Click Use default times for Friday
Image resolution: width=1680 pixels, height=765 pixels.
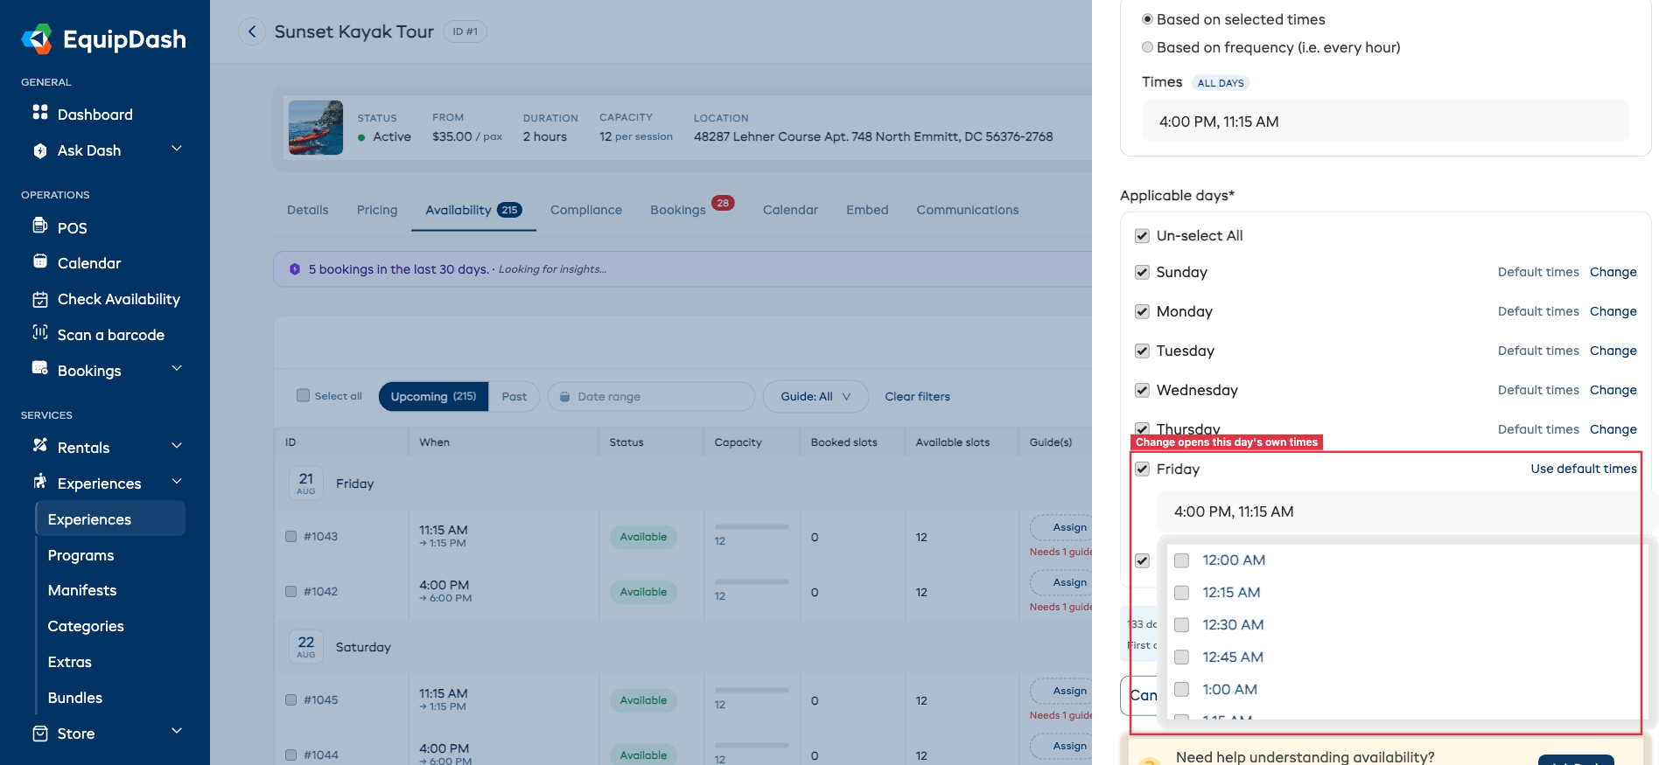click(x=1584, y=469)
